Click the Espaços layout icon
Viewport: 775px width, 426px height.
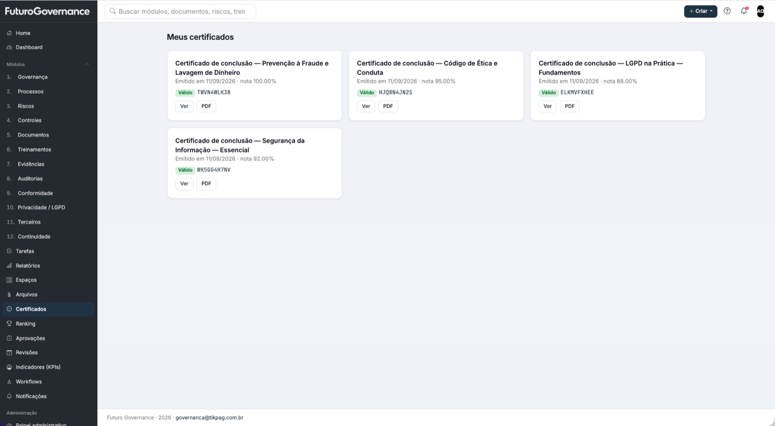click(x=9, y=280)
